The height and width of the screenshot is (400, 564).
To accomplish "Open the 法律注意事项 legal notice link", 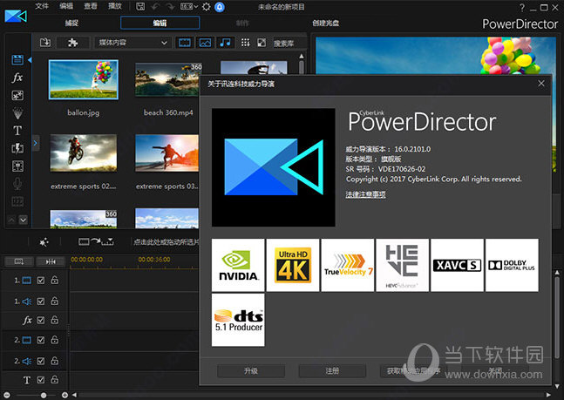I will 365,193.
